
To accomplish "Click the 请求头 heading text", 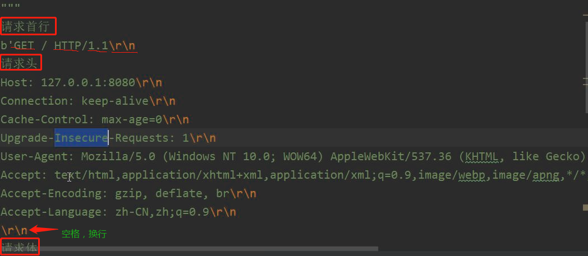I will pos(19,63).
